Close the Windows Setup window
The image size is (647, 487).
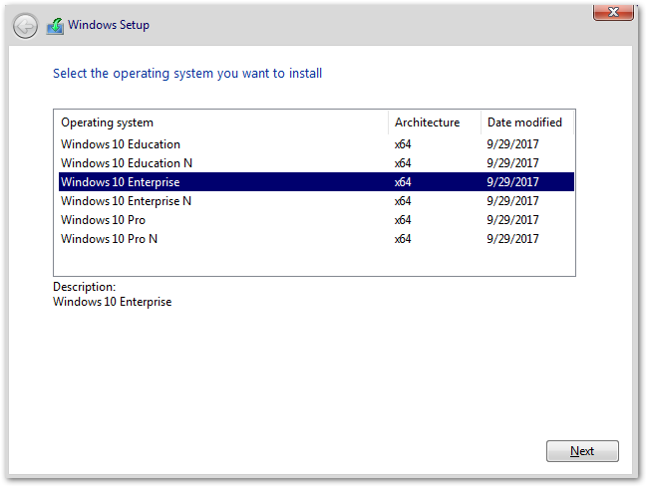point(613,12)
